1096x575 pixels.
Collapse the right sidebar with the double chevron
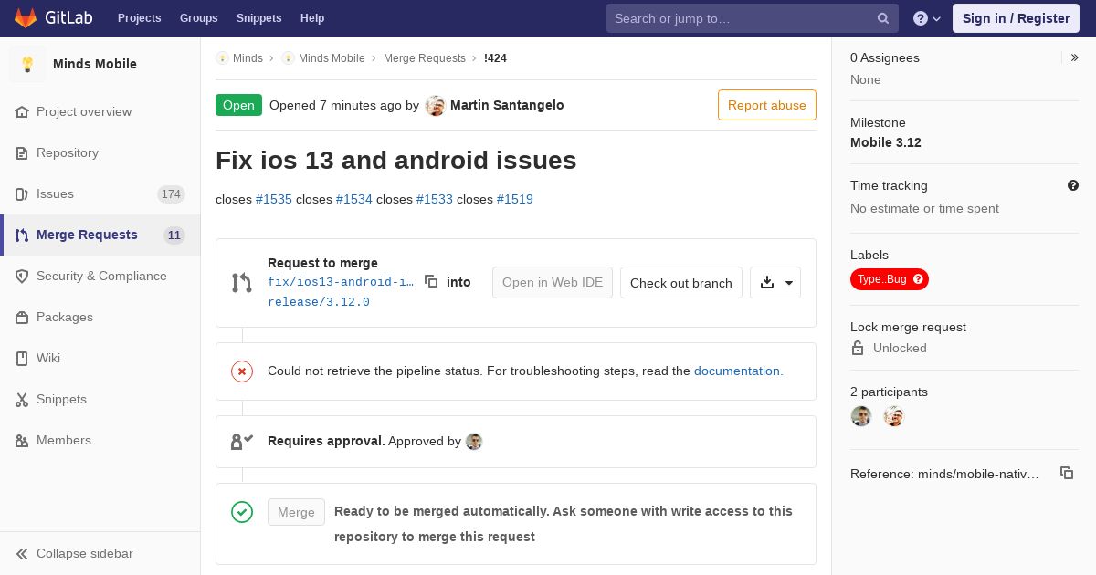coord(1075,57)
